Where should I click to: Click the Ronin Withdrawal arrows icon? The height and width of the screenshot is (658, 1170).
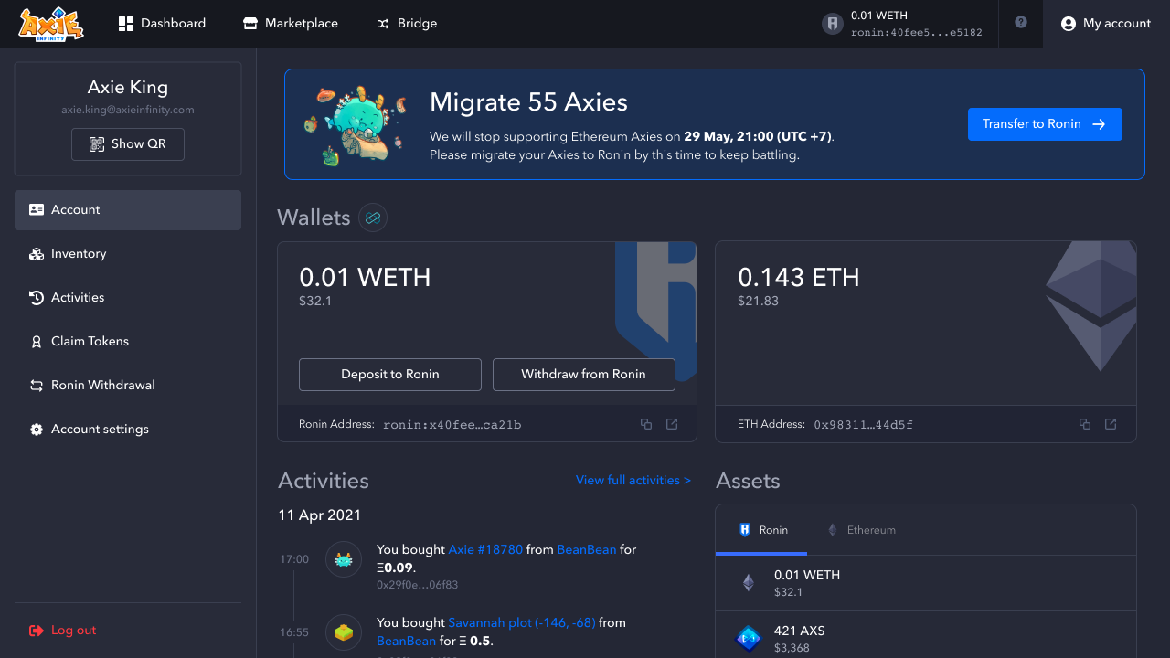[37, 386]
